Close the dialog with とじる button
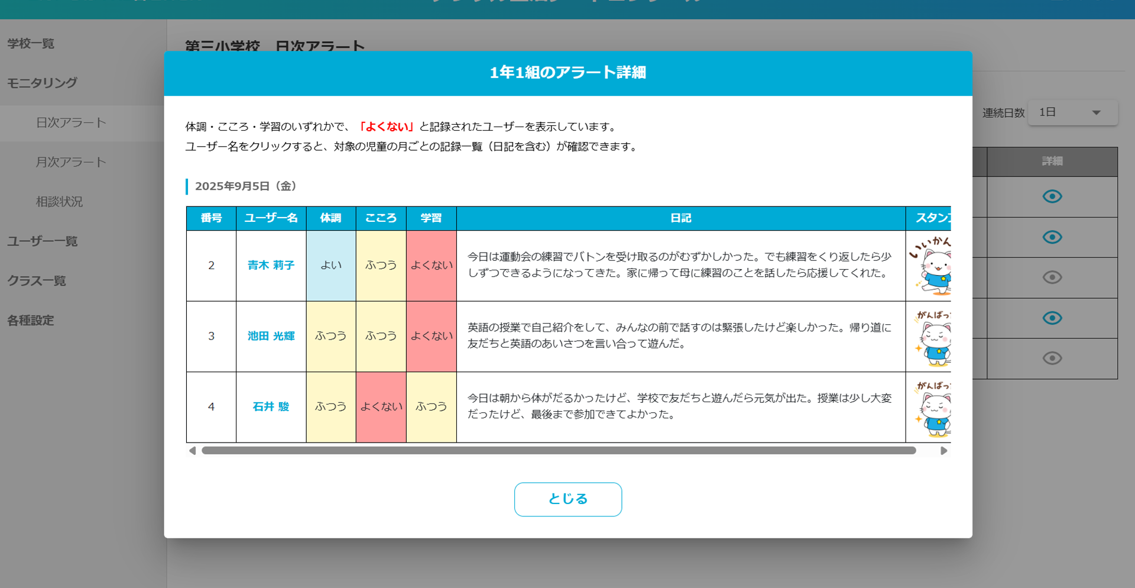Viewport: 1135px width, 588px height. click(567, 499)
